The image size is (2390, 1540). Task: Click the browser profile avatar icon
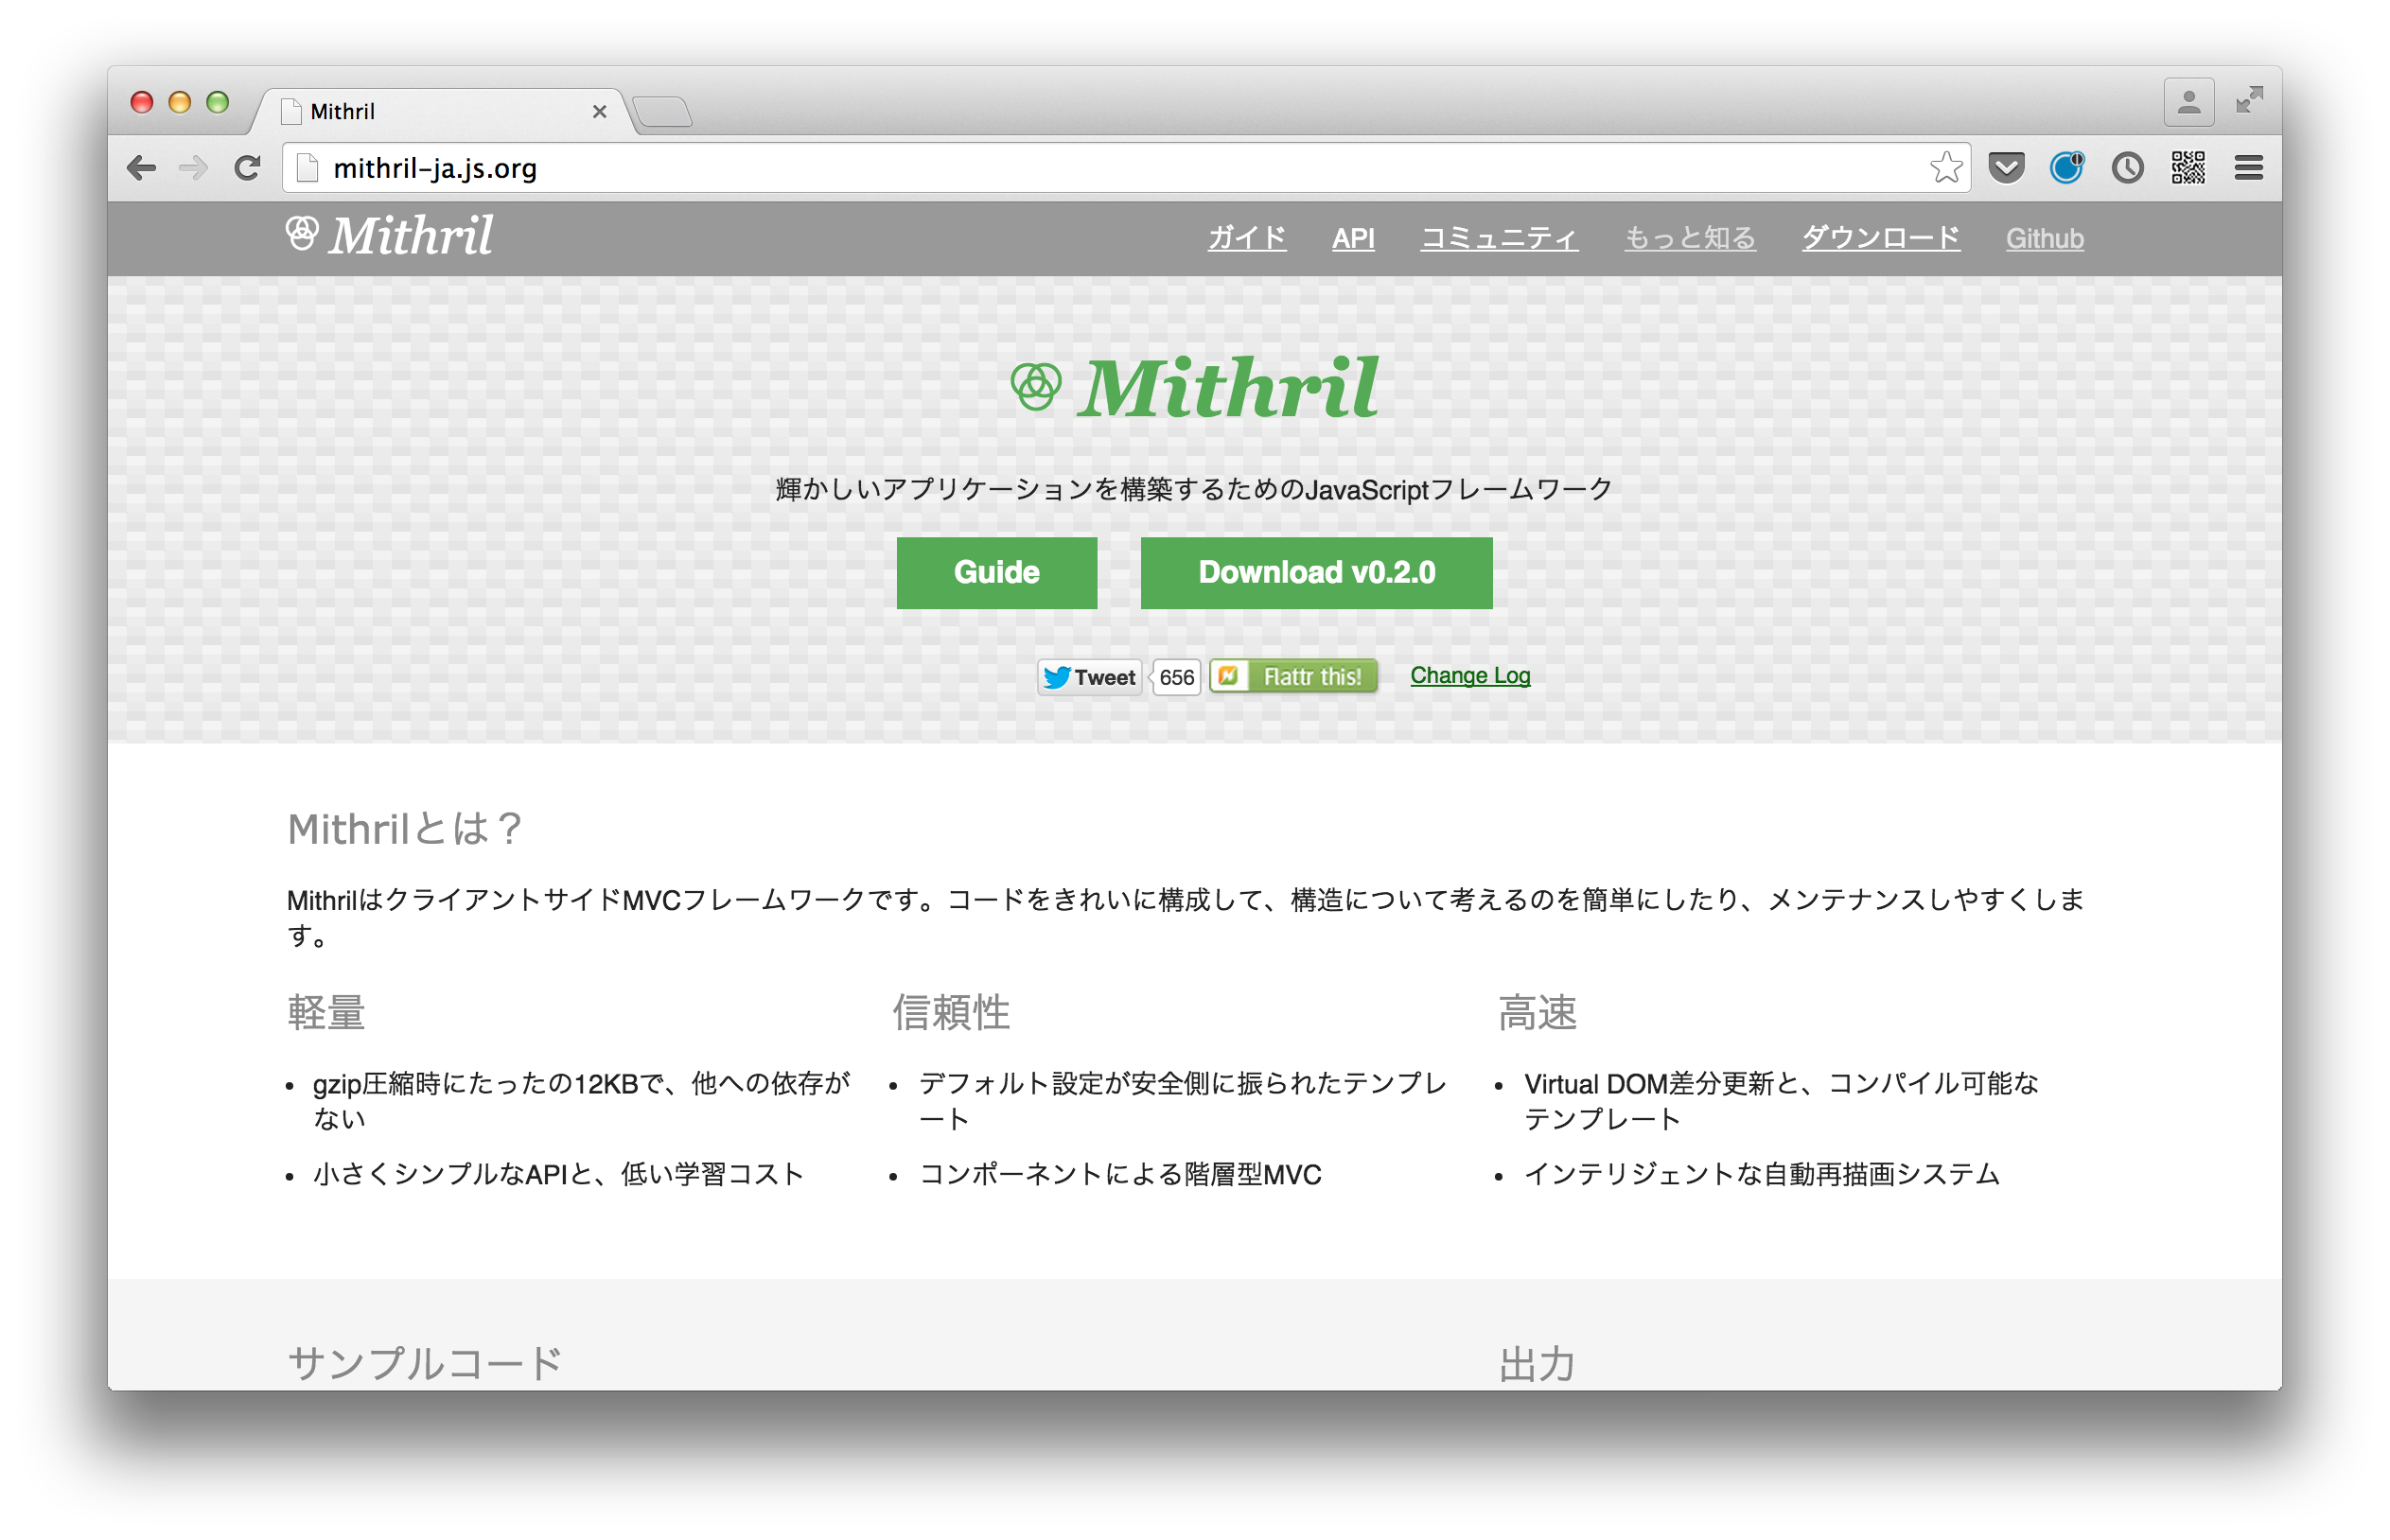click(2188, 99)
